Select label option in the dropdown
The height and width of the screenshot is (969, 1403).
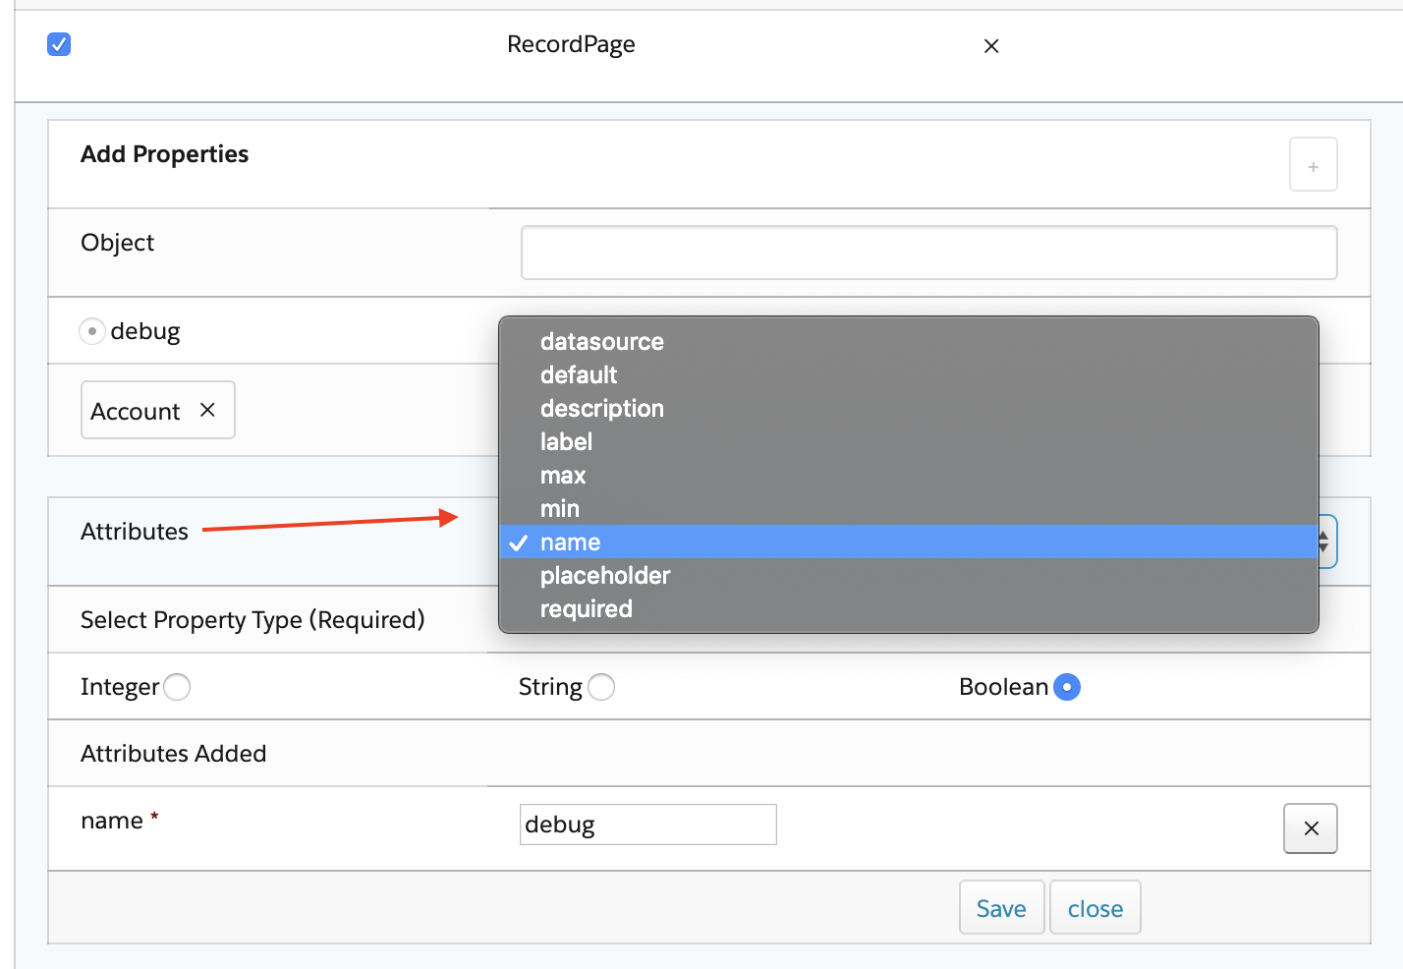566,442
